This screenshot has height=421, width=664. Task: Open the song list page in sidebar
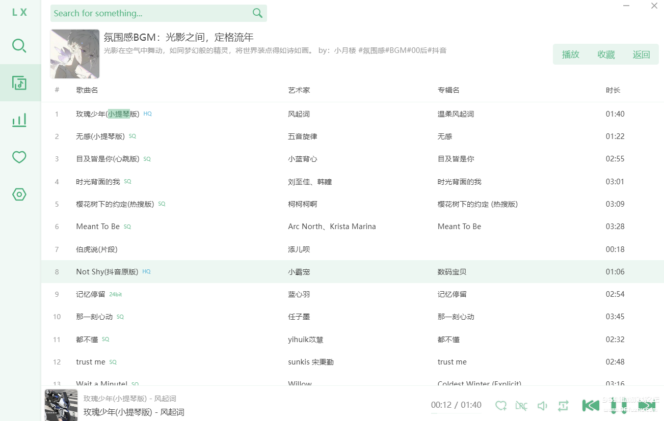click(x=19, y=83)
